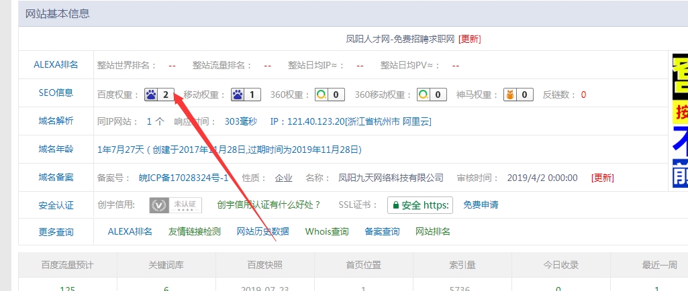688x291 pixels.
Task: Click the 303毫秒 response time value
Action: tap(241, 121)
